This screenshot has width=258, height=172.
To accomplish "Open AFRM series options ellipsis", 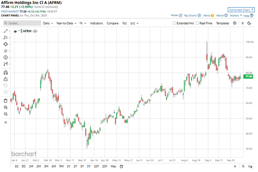I will 19,31.
